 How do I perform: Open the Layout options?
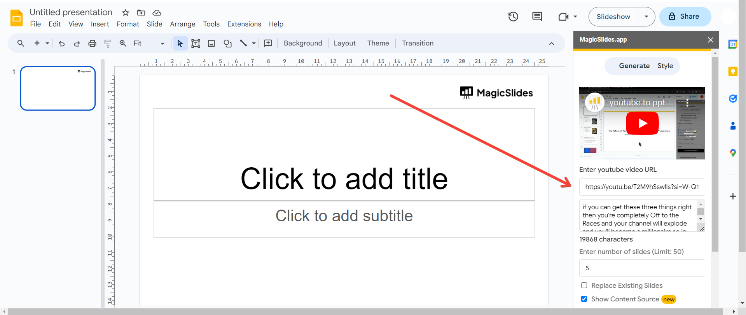[344, 43]
